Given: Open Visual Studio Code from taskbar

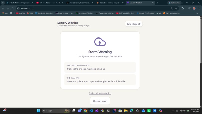Looking at the screenshot, I should pos(91,111).
